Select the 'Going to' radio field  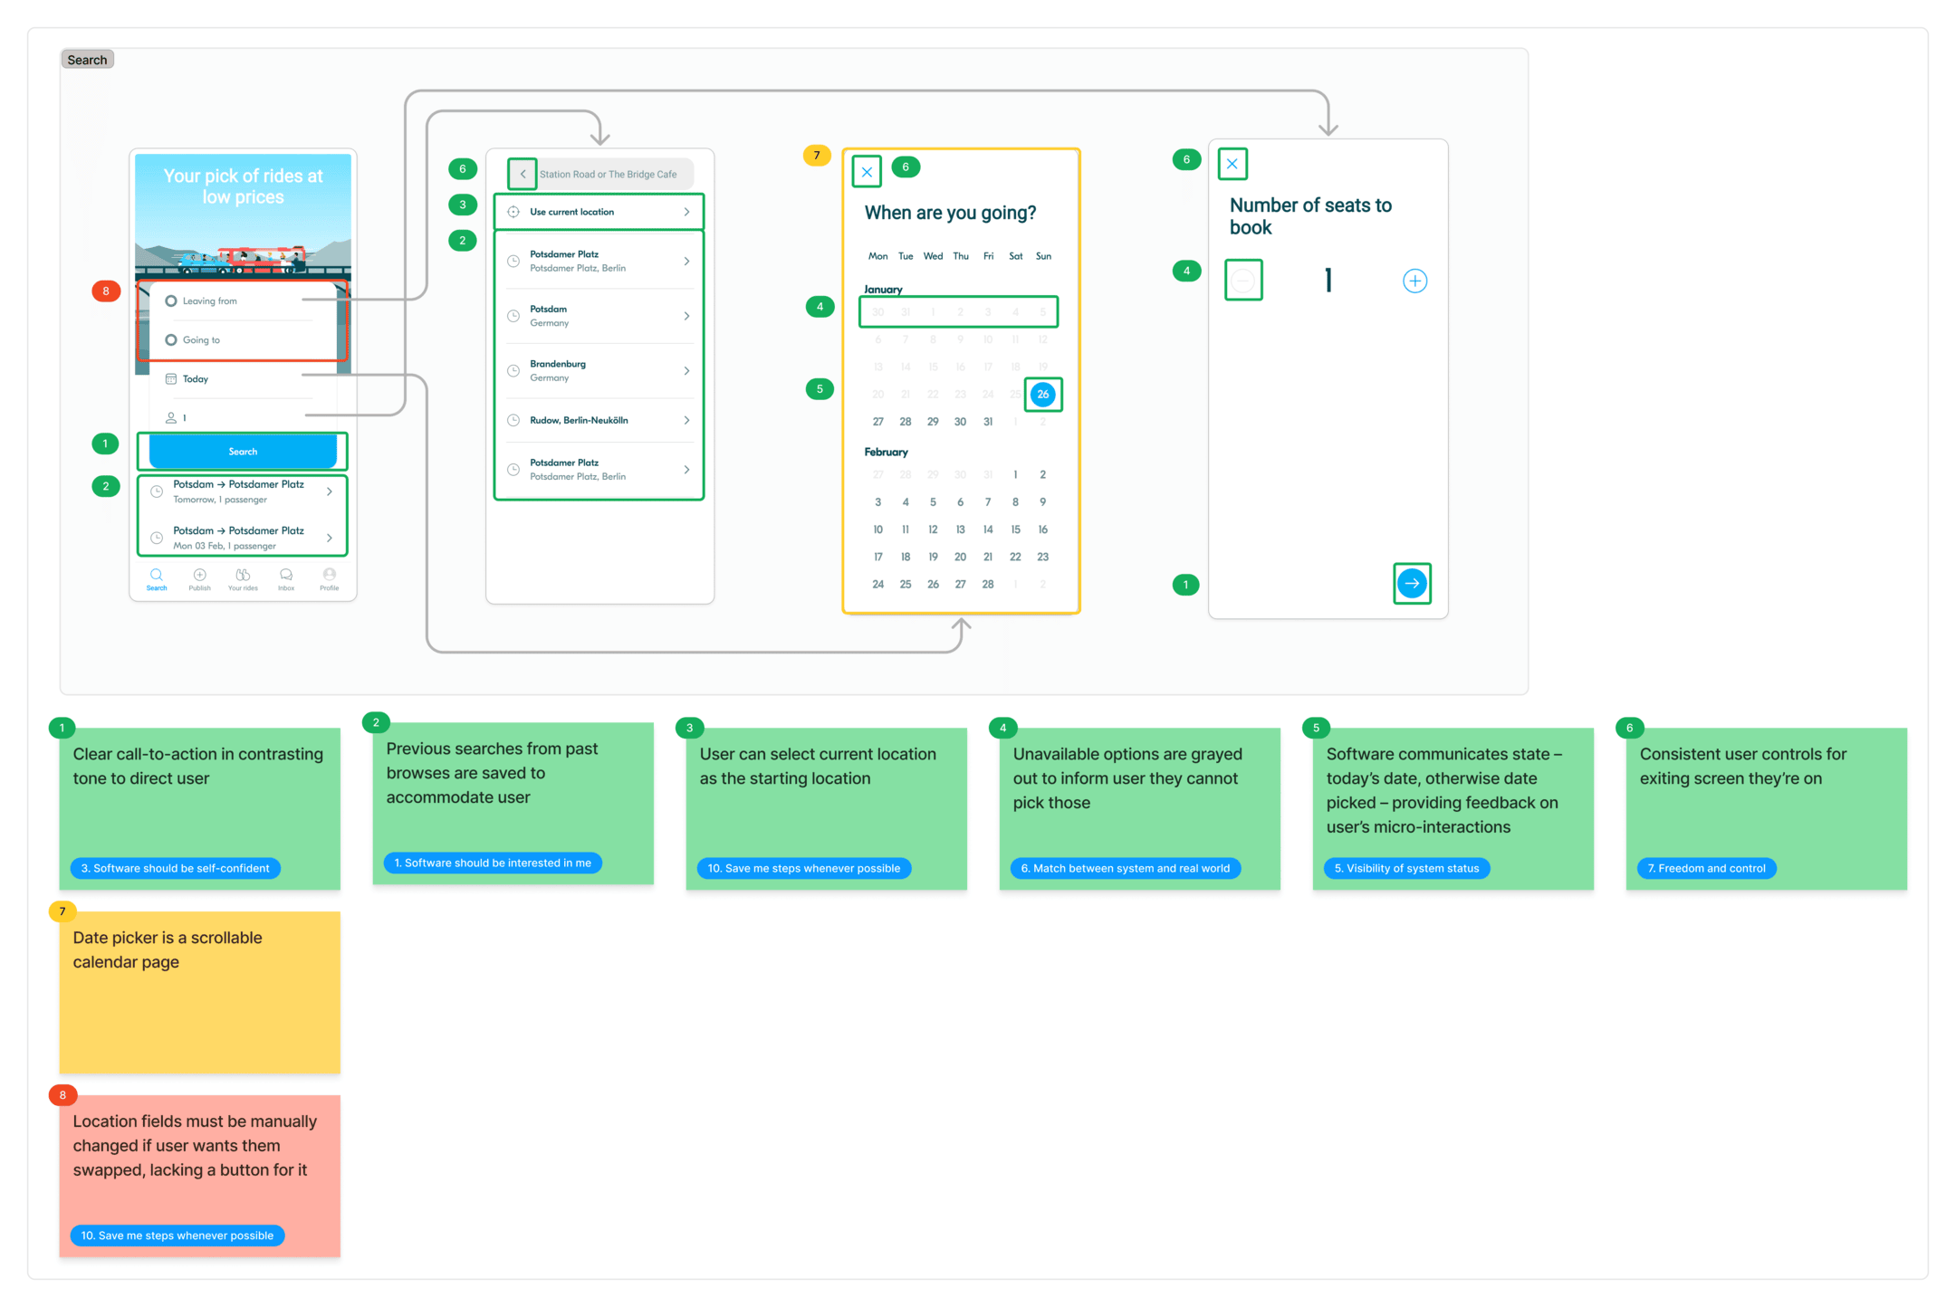coord(171,339)
